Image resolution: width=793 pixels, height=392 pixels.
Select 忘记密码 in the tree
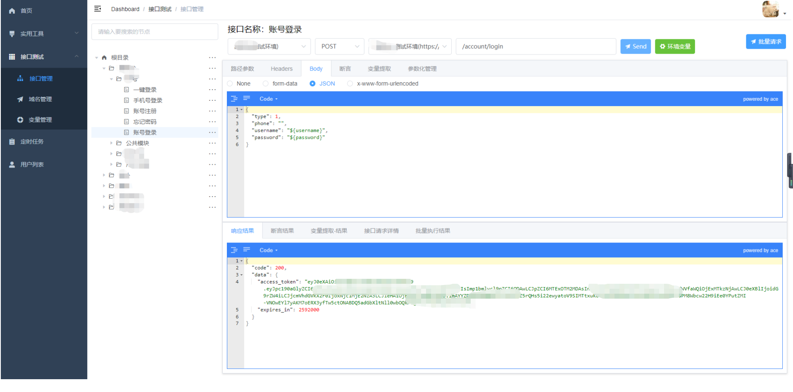point(145,122)
